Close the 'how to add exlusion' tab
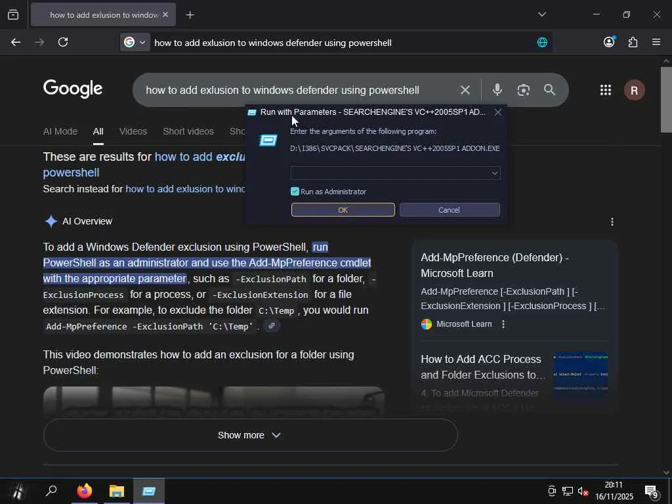This screenshot has width=672, height=504. (x=165, y=14)
